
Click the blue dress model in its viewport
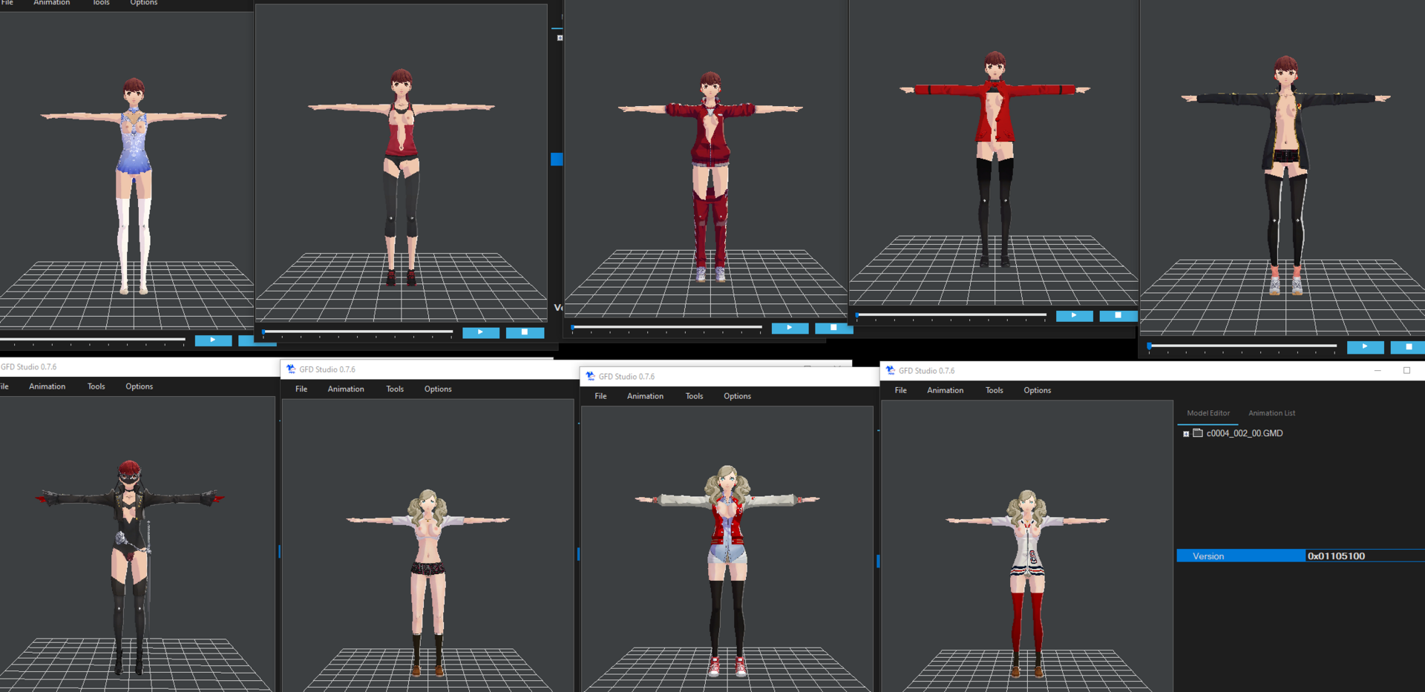click(x=134, y=185)
